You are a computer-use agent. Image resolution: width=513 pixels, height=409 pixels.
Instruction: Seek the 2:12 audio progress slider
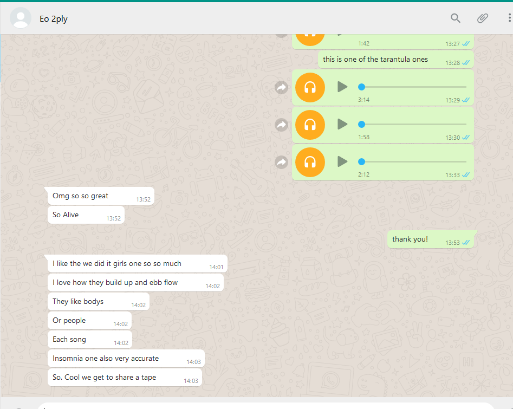pyautogui.click(x=412, y=161)
